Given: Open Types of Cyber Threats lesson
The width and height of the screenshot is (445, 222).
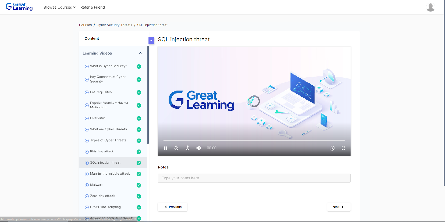Looking at the screenshot, I should 108,140.
